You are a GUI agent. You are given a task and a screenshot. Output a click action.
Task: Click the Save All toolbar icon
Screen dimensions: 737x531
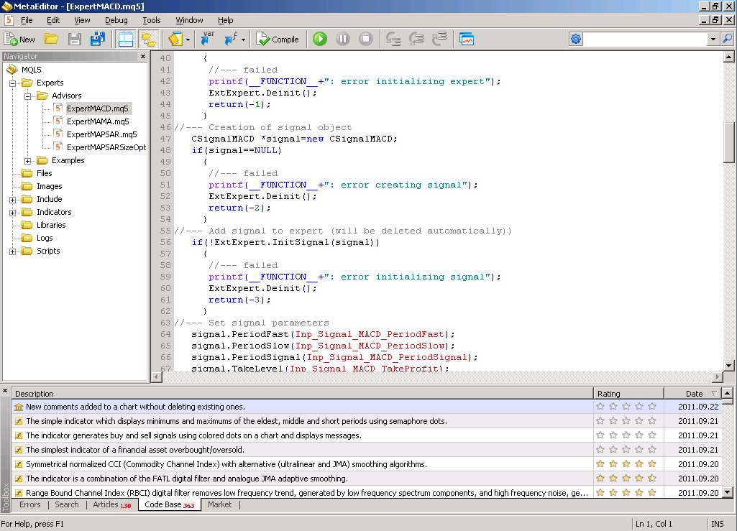[97, 40]
